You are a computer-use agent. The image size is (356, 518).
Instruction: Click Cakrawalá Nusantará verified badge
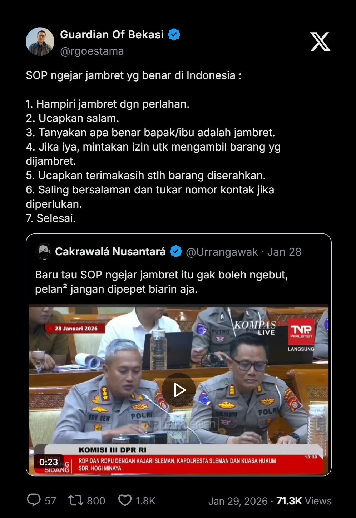(x=176, y=252)
